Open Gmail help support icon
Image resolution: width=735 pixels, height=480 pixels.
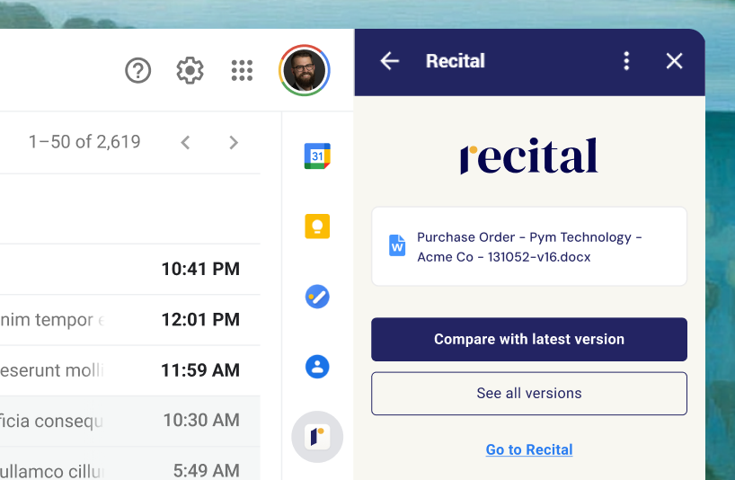(x=137, y=71)
